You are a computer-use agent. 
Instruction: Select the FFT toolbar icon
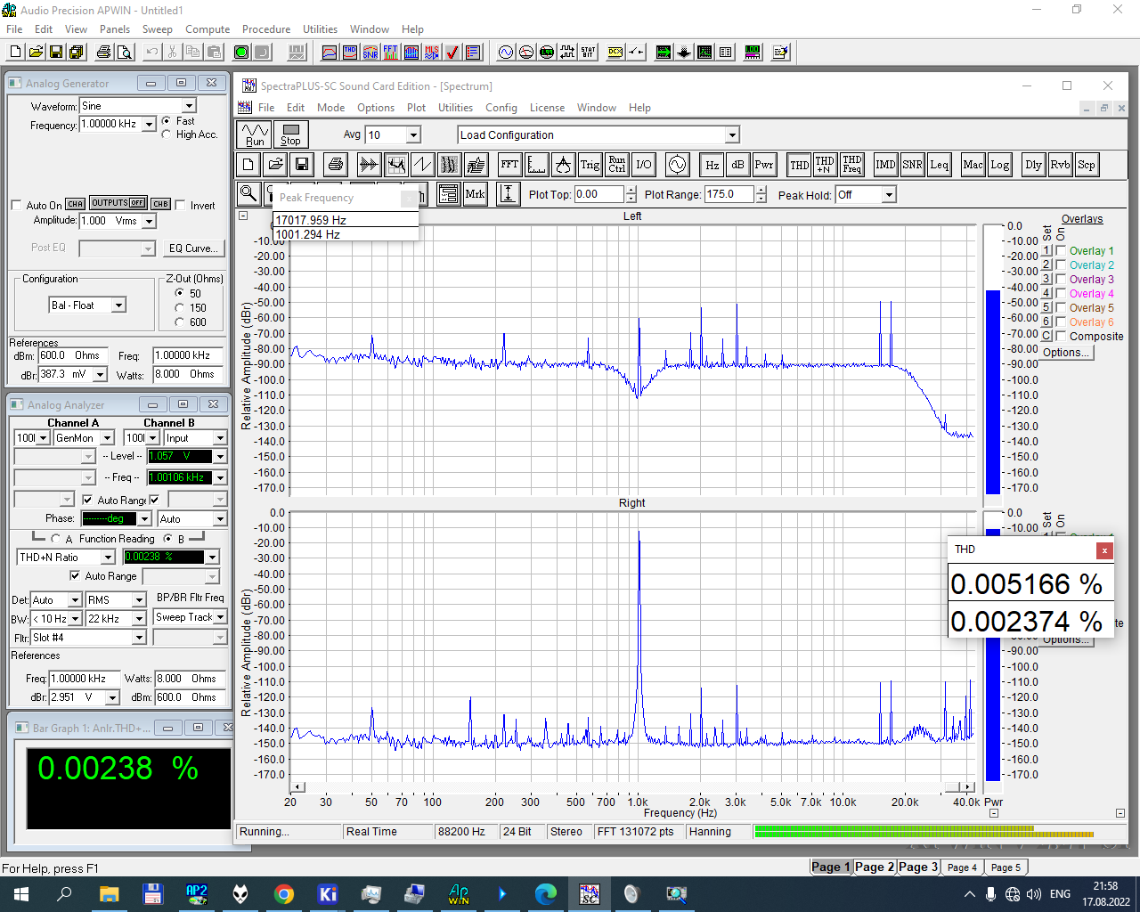point(509,165)
